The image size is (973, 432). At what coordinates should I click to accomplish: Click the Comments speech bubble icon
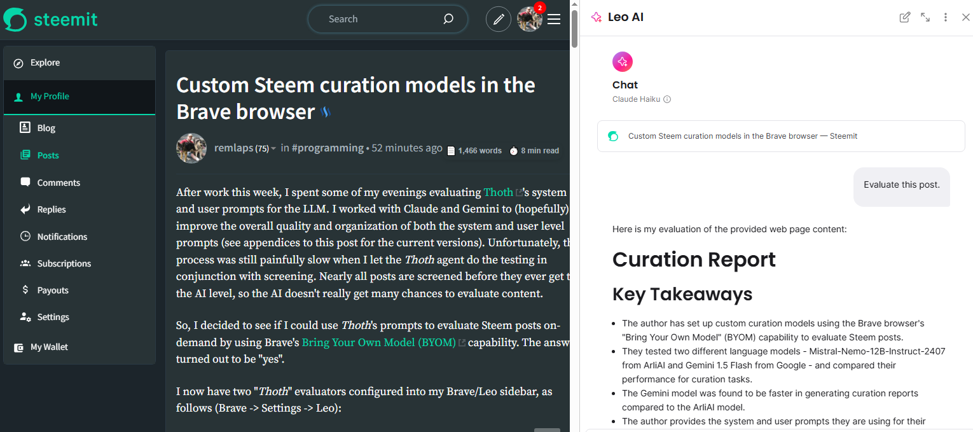[25, 182]
